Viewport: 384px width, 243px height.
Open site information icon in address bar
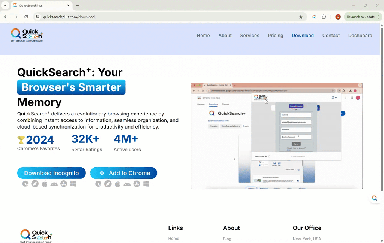(37, 16)
